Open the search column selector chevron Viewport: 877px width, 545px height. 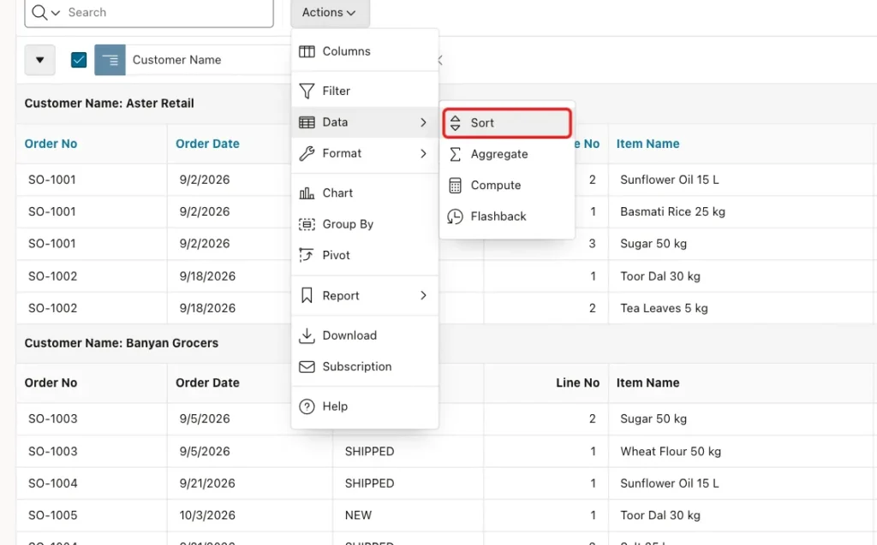tap(56, 12)
